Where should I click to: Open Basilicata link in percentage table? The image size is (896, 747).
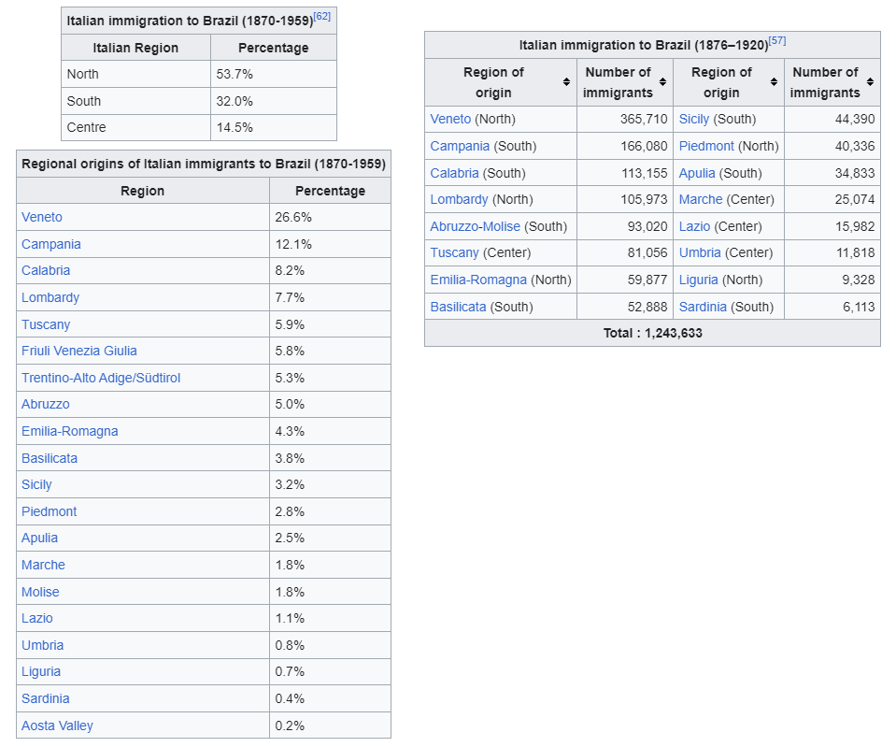click(50, 458)
